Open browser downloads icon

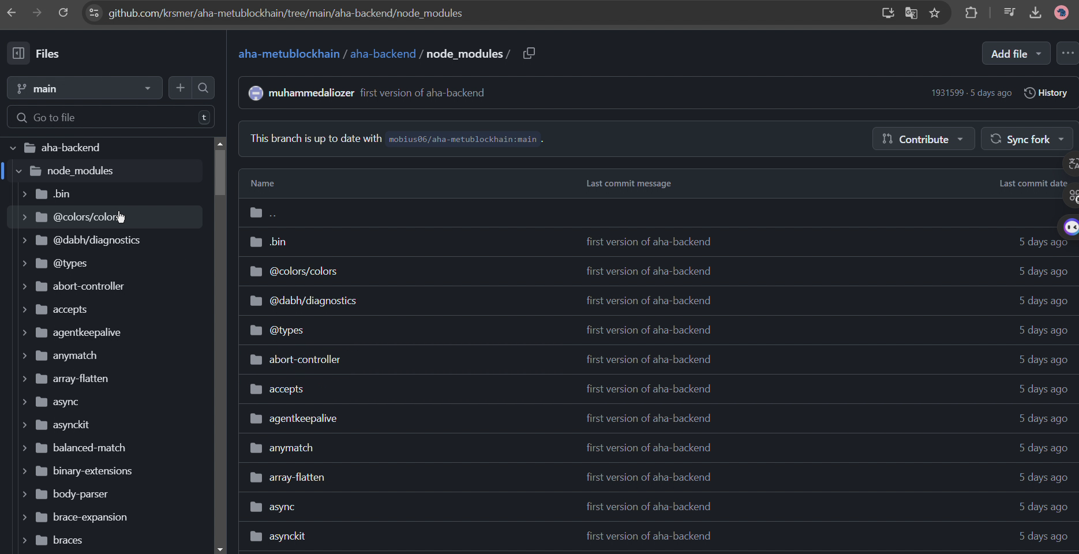coord(1035,13)
